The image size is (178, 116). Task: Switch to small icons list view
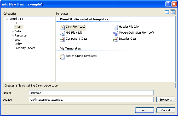[173, 12]
